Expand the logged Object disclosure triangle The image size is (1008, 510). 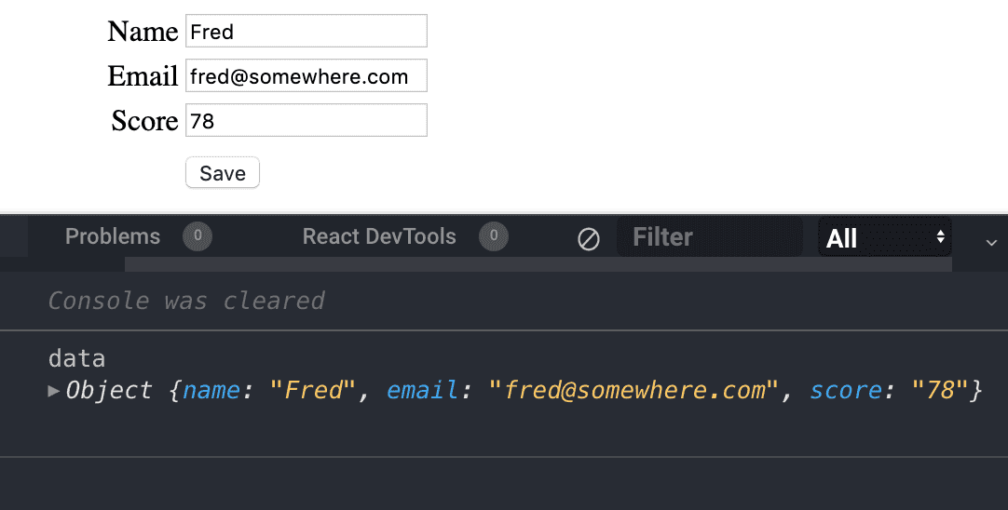pyautogui.click(x=53, y=390)
